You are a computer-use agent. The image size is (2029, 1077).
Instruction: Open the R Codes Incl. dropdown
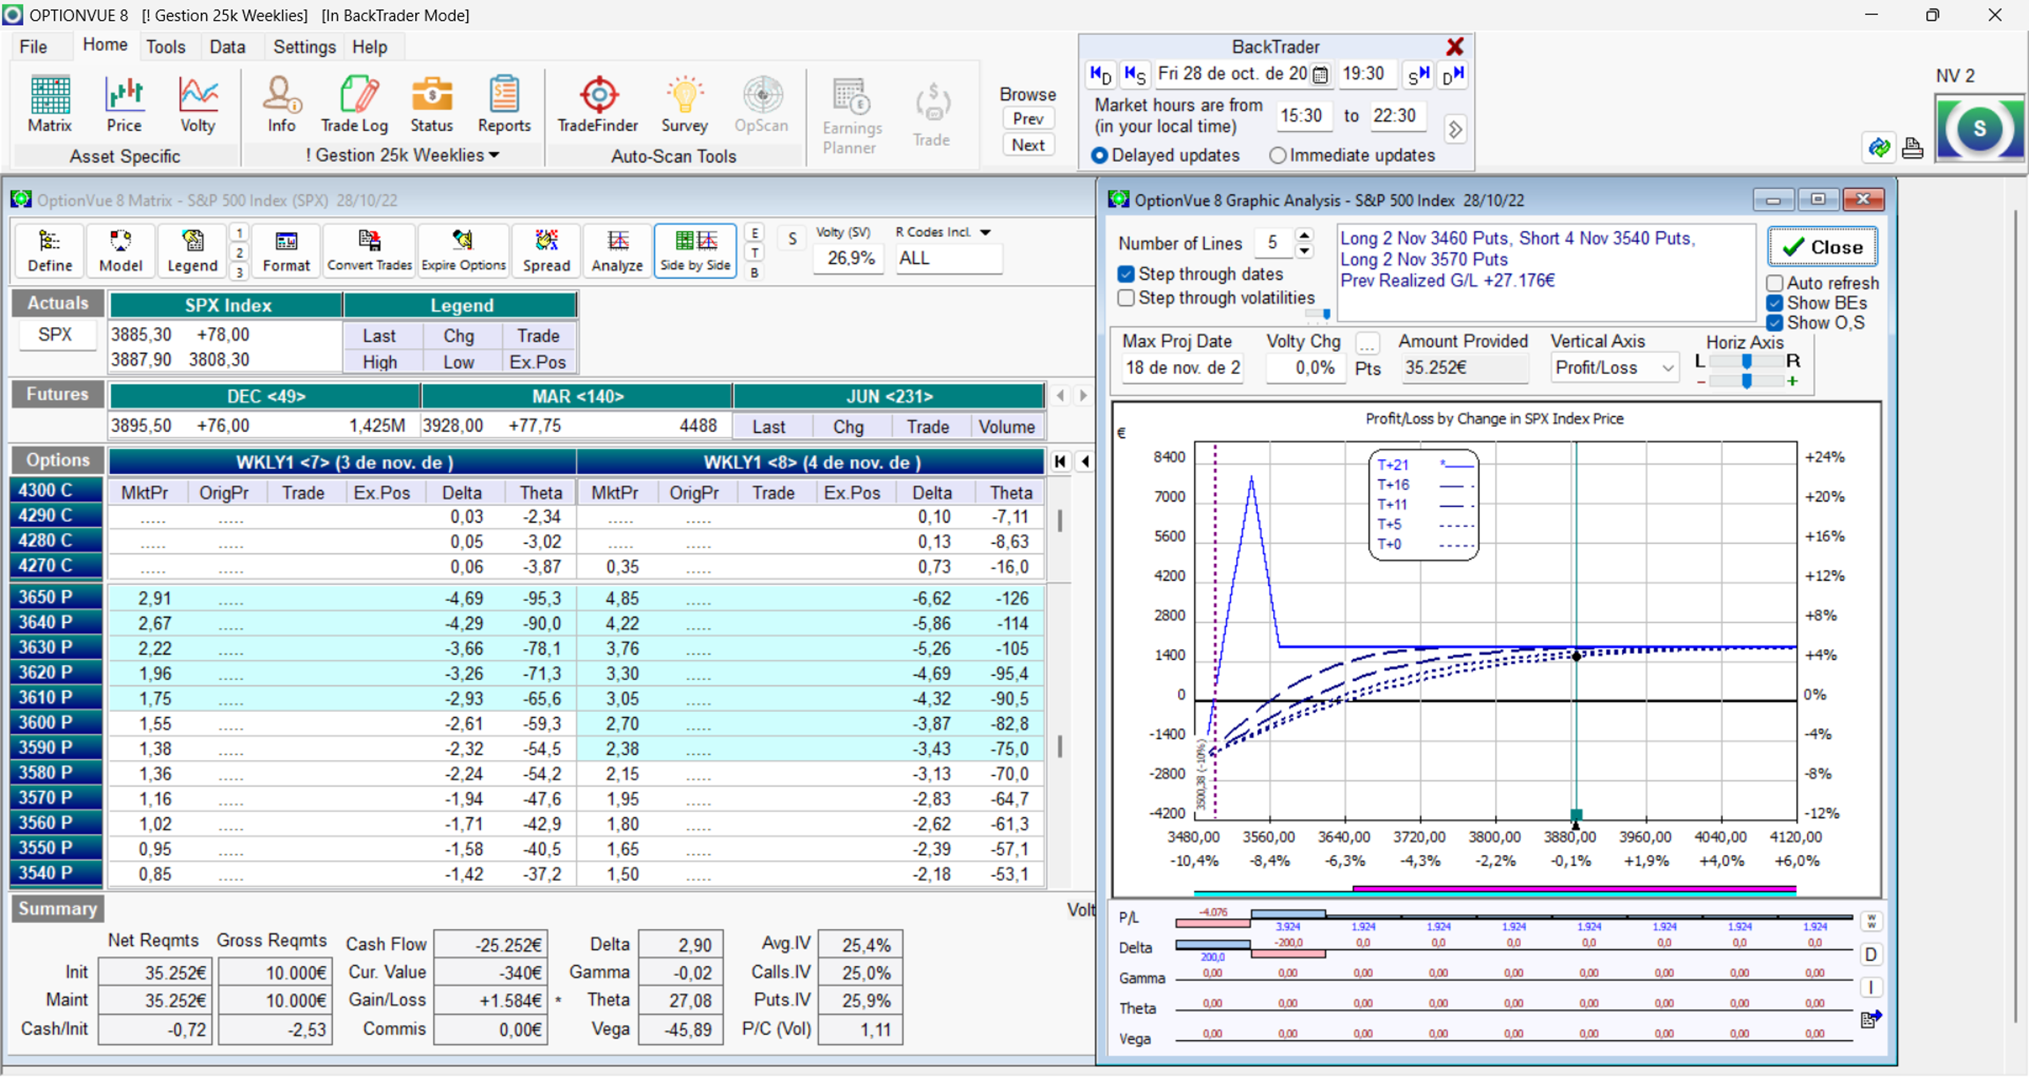[x=985, y=232]
